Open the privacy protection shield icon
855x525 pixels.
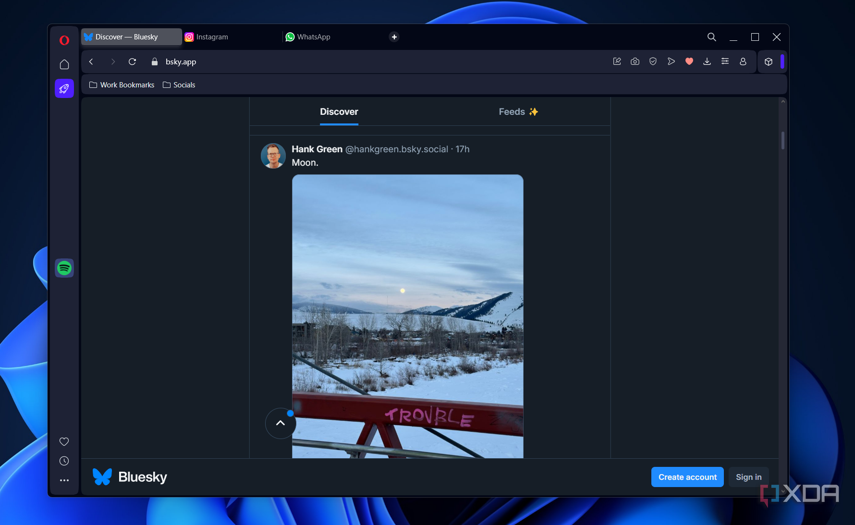click(653, 61)
